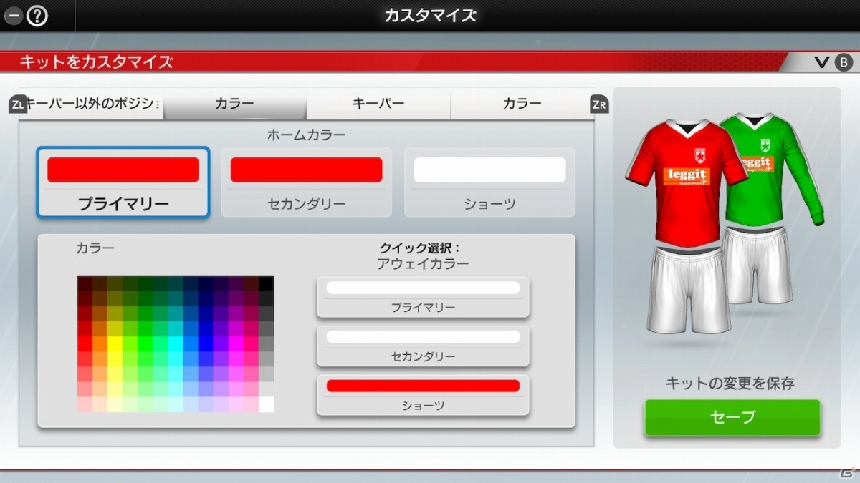Screen dimensions: 860x483
Task: Apply away ショーツ red quick select
Action: point(423,395)
